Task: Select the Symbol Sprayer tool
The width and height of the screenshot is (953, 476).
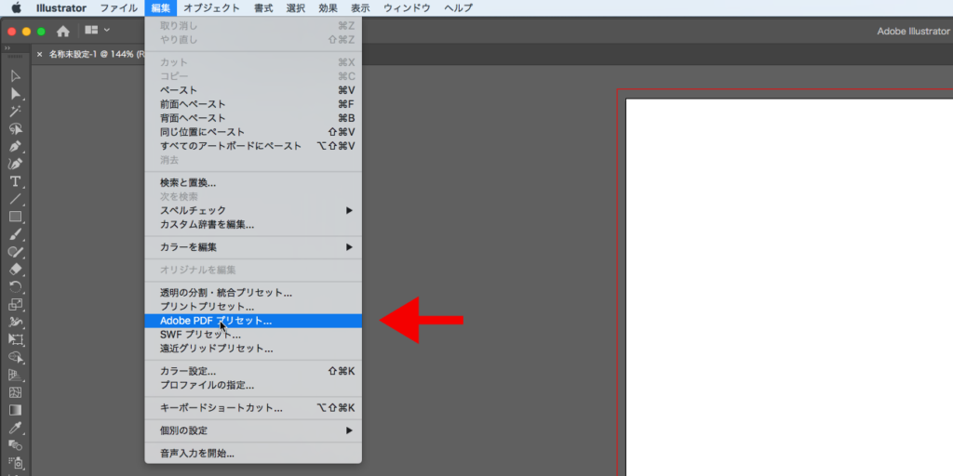Action: pos(16,463)
